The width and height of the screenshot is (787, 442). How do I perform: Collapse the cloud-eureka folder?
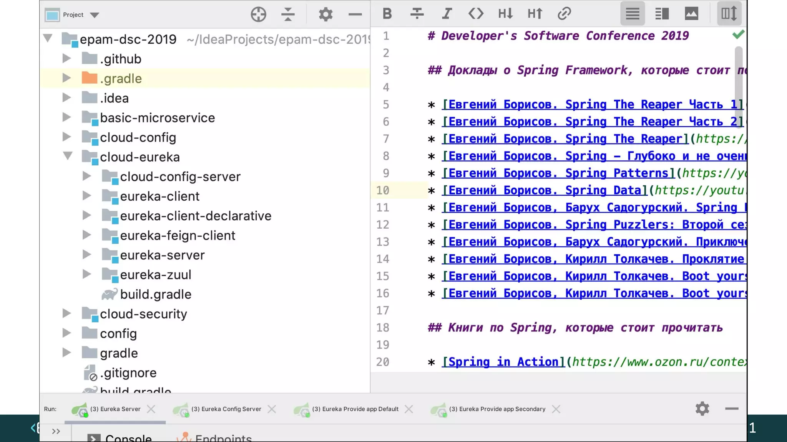pos(68,156)
